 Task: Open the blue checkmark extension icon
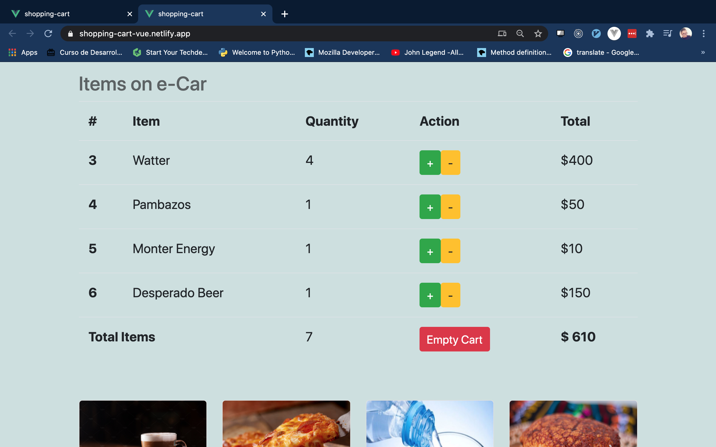(x=596, y=34)
